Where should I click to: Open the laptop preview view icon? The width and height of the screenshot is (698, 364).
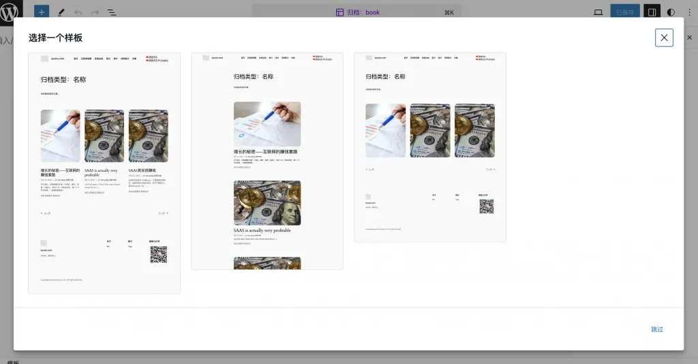pos(598,12)
